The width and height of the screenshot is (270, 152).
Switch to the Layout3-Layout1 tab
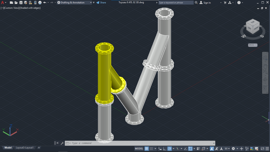(25, 148)
